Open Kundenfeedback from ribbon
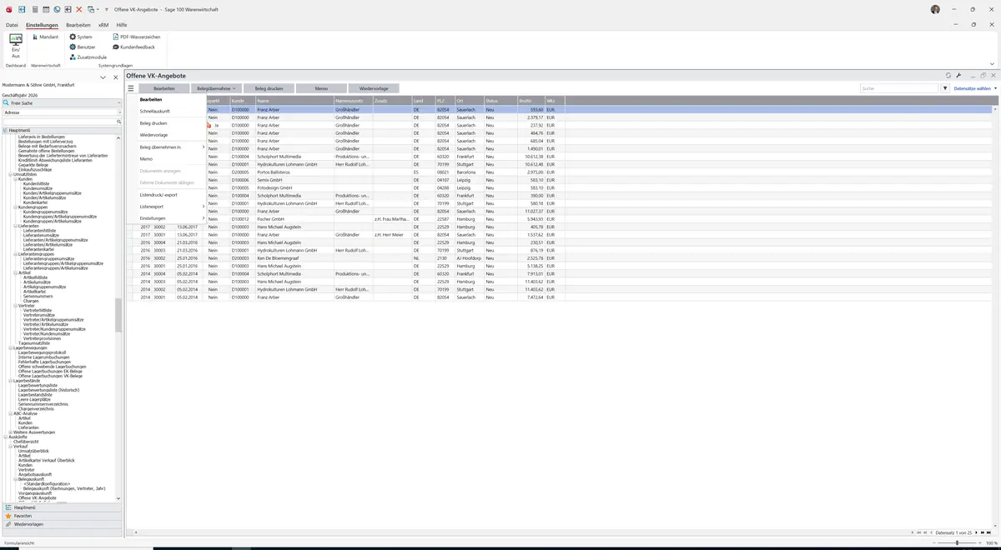 pos(133,47)
